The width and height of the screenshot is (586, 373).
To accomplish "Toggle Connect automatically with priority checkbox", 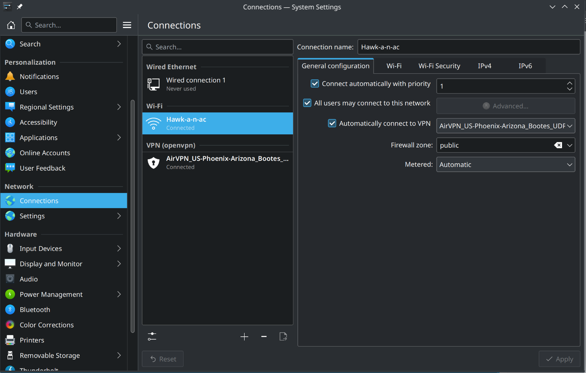I will click(315, 83).
